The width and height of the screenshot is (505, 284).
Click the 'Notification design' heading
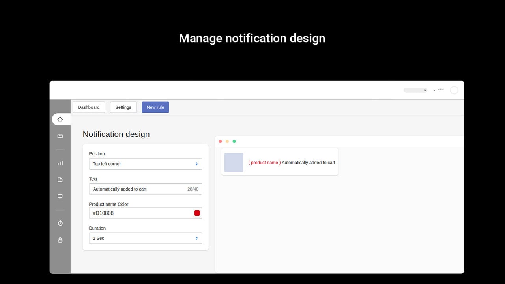click(x=116, y=134)
